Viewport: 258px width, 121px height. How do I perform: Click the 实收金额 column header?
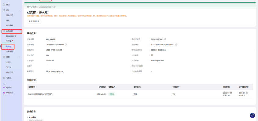pyautogui.click(x=102, y=87)
